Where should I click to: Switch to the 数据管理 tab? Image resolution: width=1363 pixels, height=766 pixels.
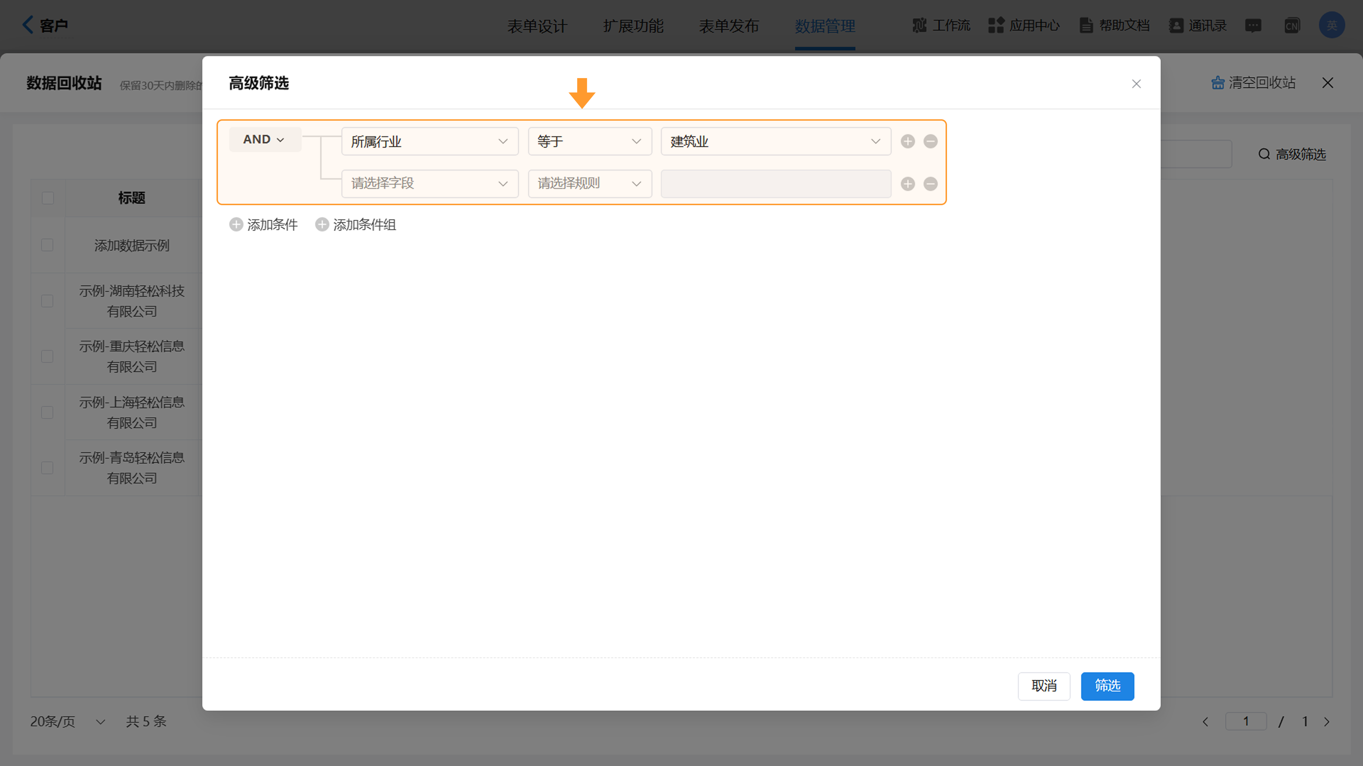tap(824, 26)
